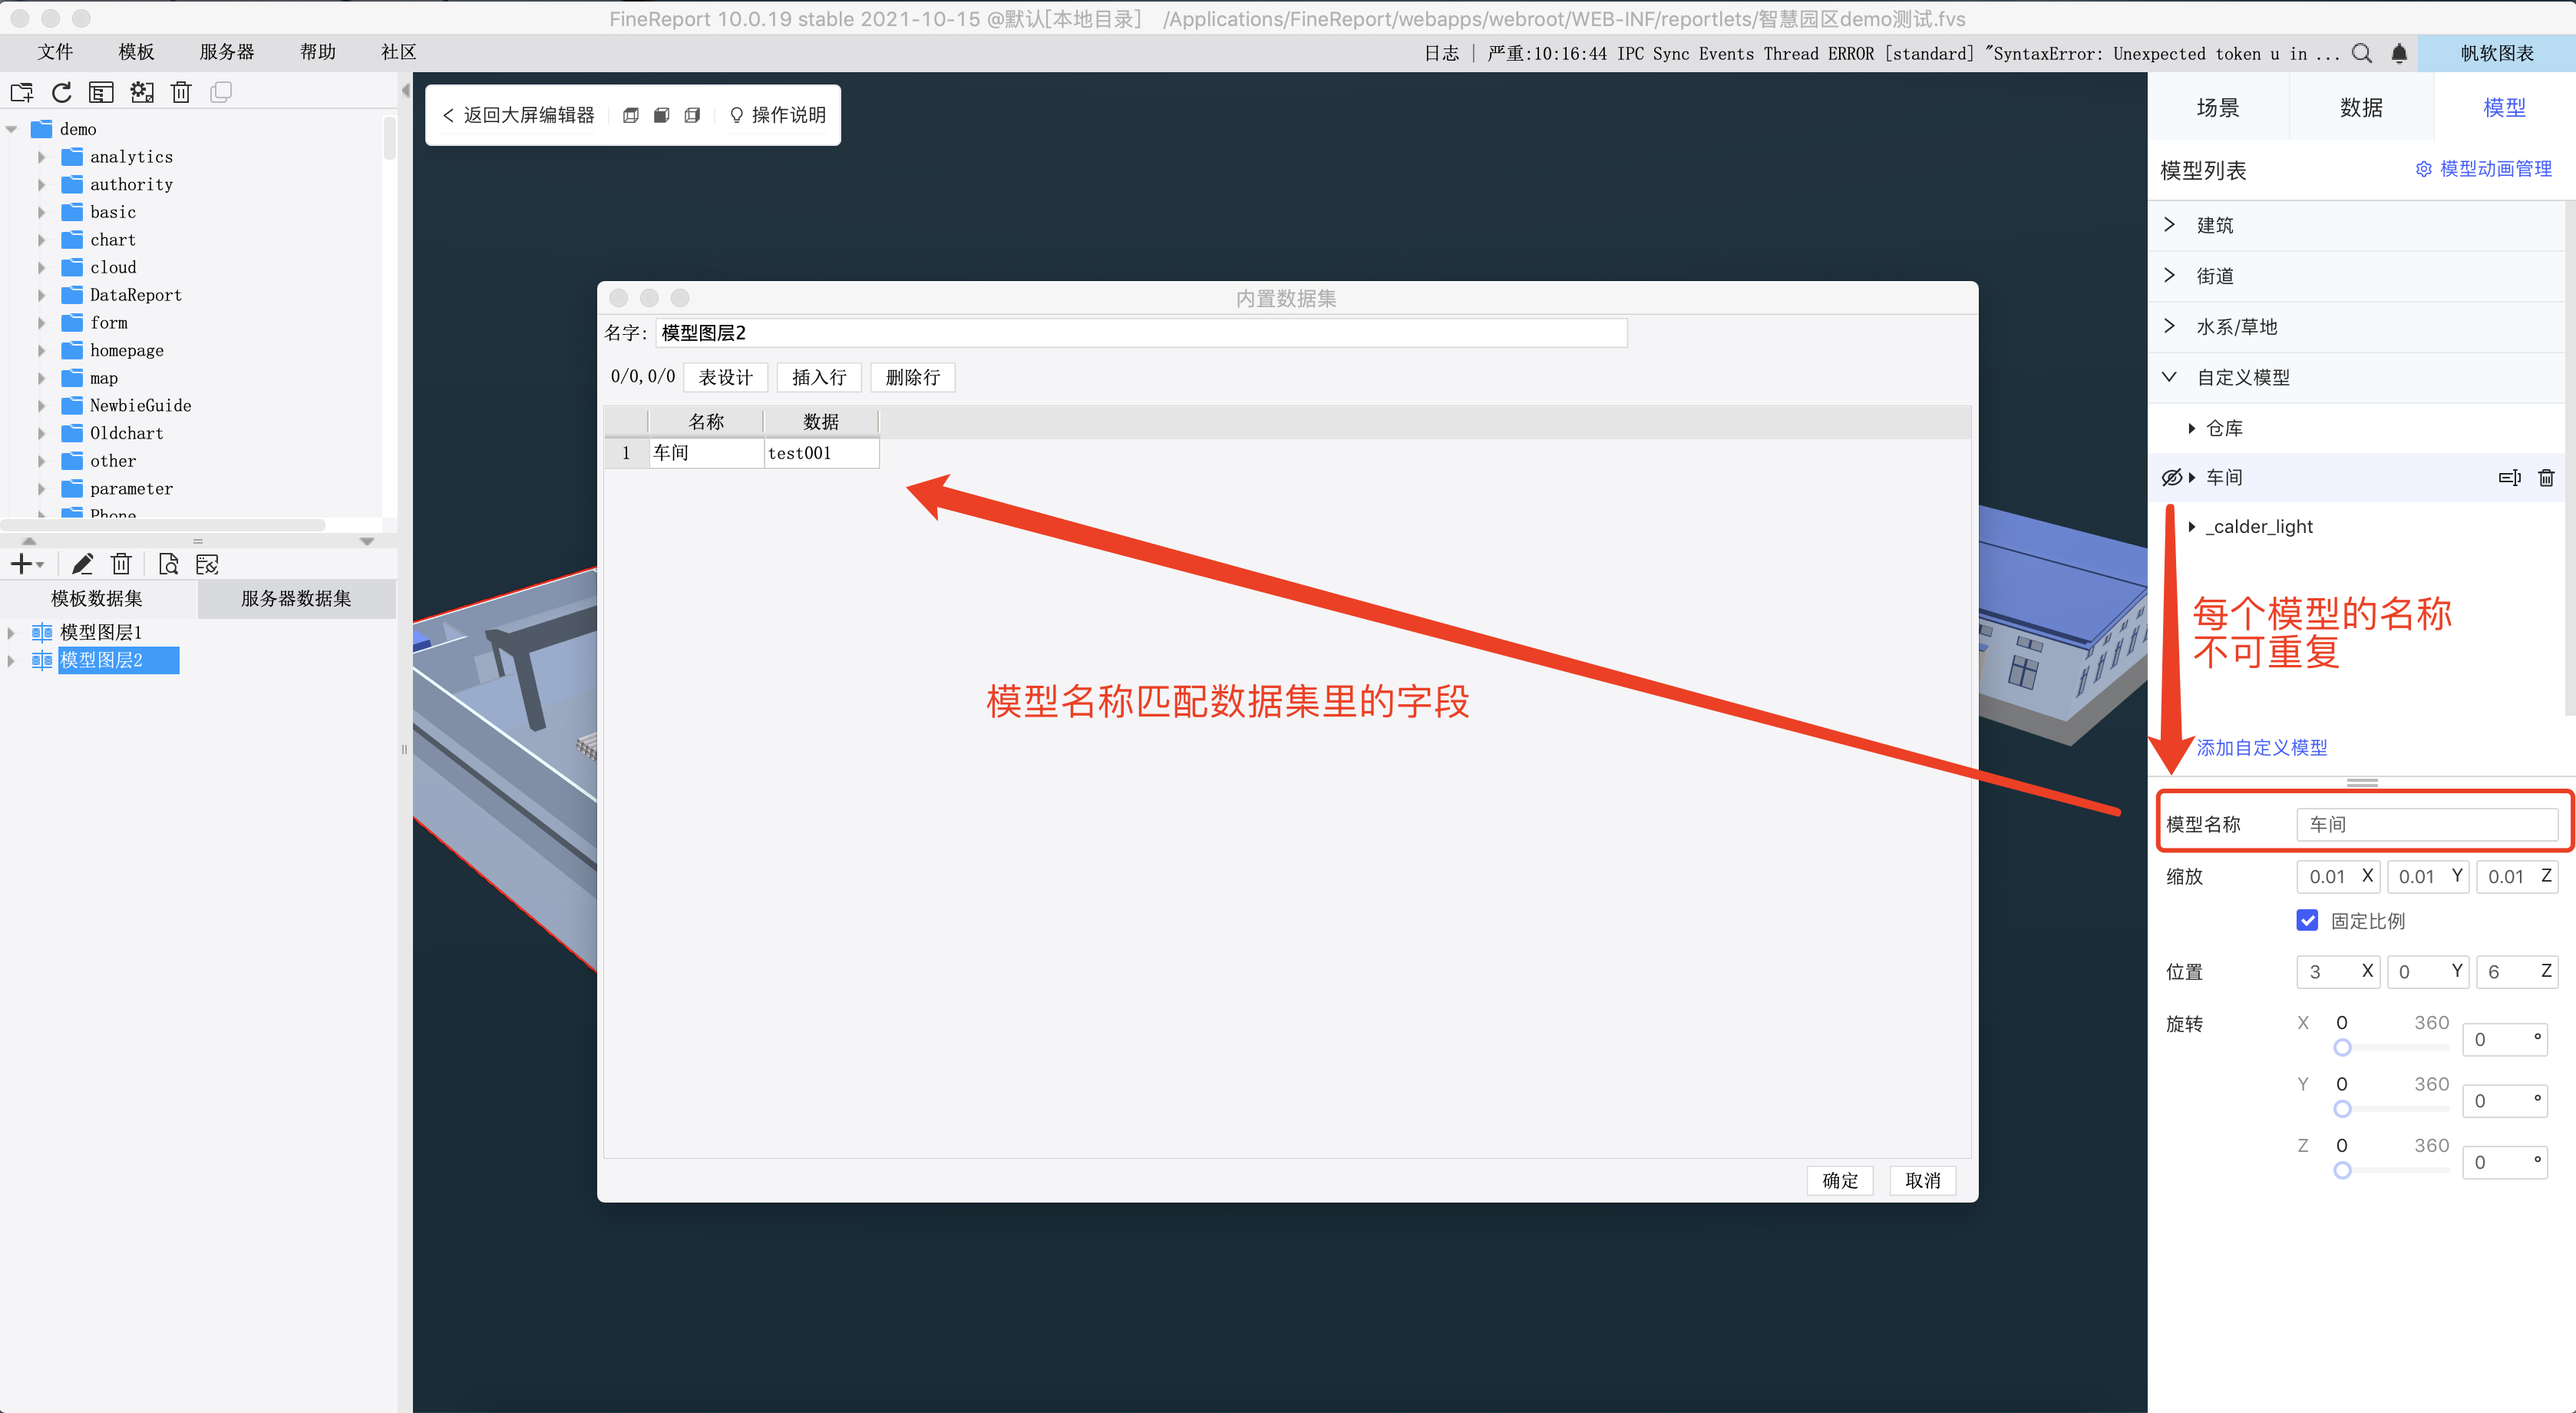The width and height of the screenshot is (2576, 1413).
Task: Open notifications bell icon
Action: tap(2399, 54)
